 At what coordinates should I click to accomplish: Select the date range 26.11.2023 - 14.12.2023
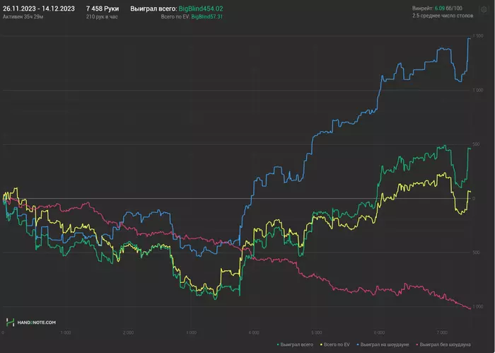click(39, 8)
